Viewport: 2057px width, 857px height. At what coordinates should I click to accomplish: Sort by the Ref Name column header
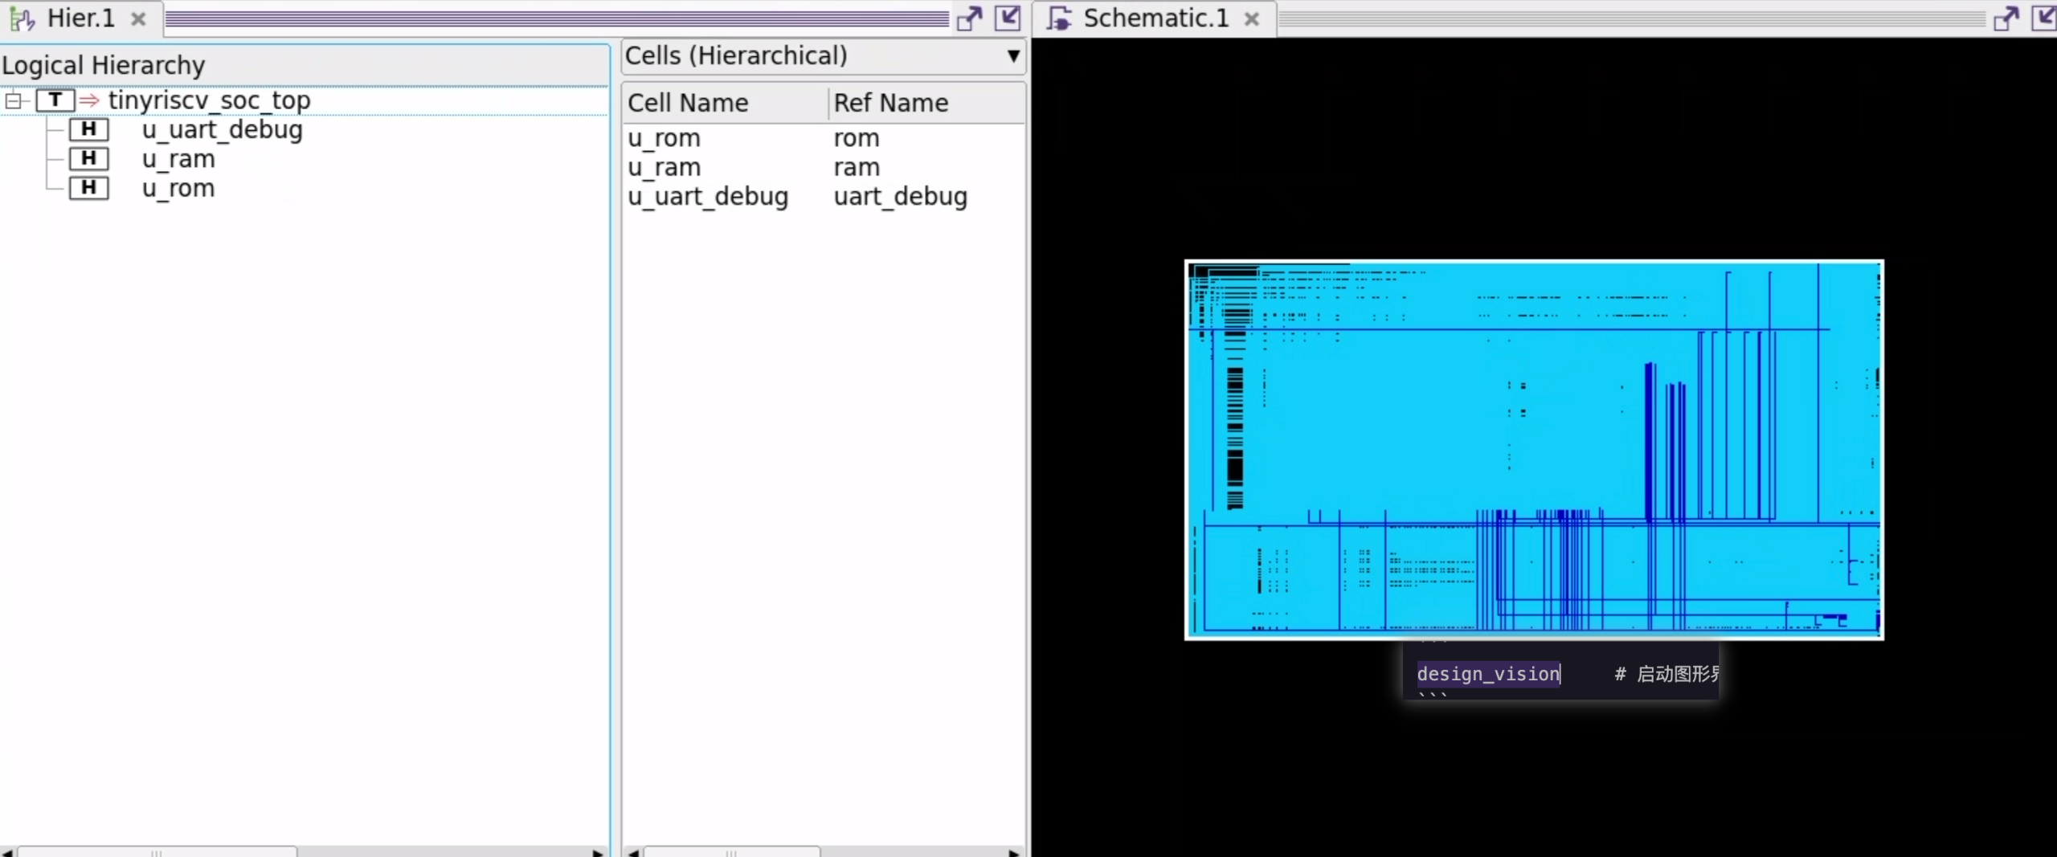coord(890,104)
